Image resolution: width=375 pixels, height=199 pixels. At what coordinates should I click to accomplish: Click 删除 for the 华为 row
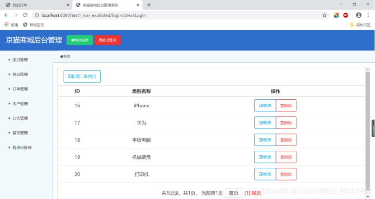pyautogui.click(x=286, y=123)
